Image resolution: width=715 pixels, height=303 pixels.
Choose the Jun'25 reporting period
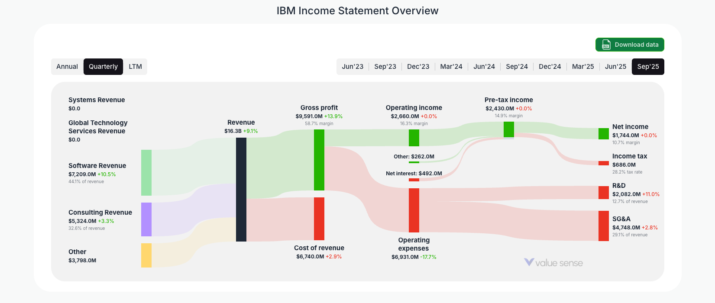click(x=615, y=66)
